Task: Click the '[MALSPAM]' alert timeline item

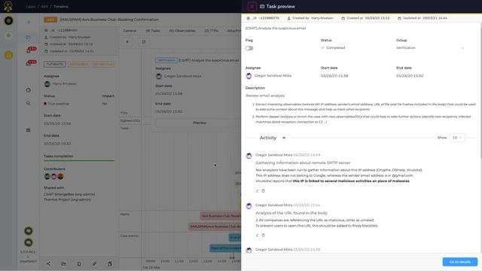Action: coord(215,227)
